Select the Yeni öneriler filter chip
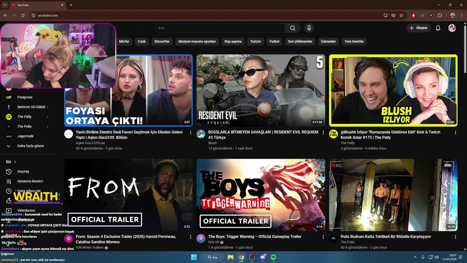Viewport: 467px width, 263px height. point(354,42)
